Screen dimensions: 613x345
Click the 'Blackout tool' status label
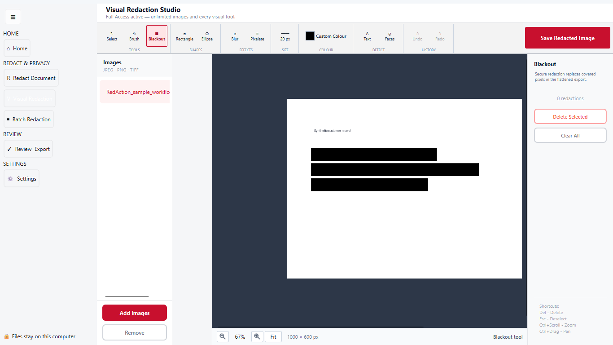click(508, 337)
